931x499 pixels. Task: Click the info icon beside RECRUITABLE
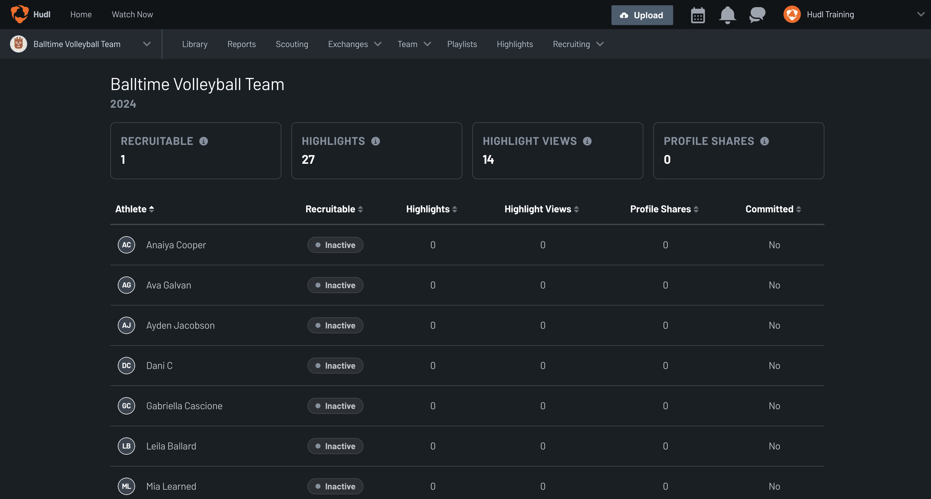[x=204, y=141]
